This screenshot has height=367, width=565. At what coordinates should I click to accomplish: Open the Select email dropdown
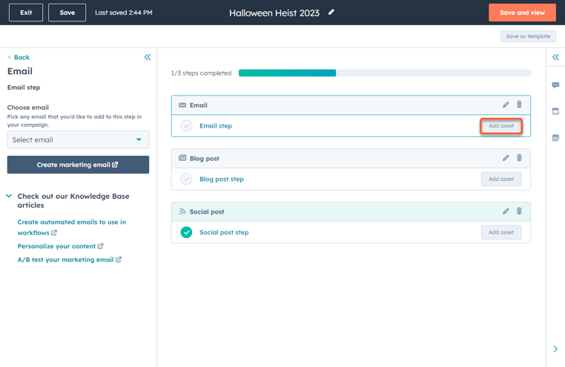coord(78,139)
